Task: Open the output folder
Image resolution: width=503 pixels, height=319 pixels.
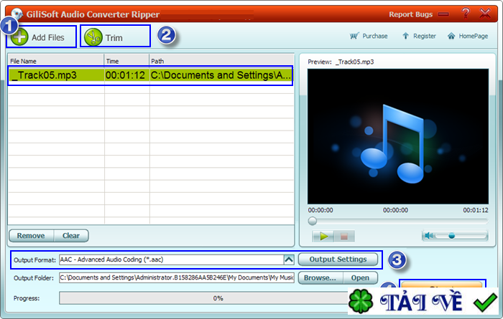Action: coord(360,277)
